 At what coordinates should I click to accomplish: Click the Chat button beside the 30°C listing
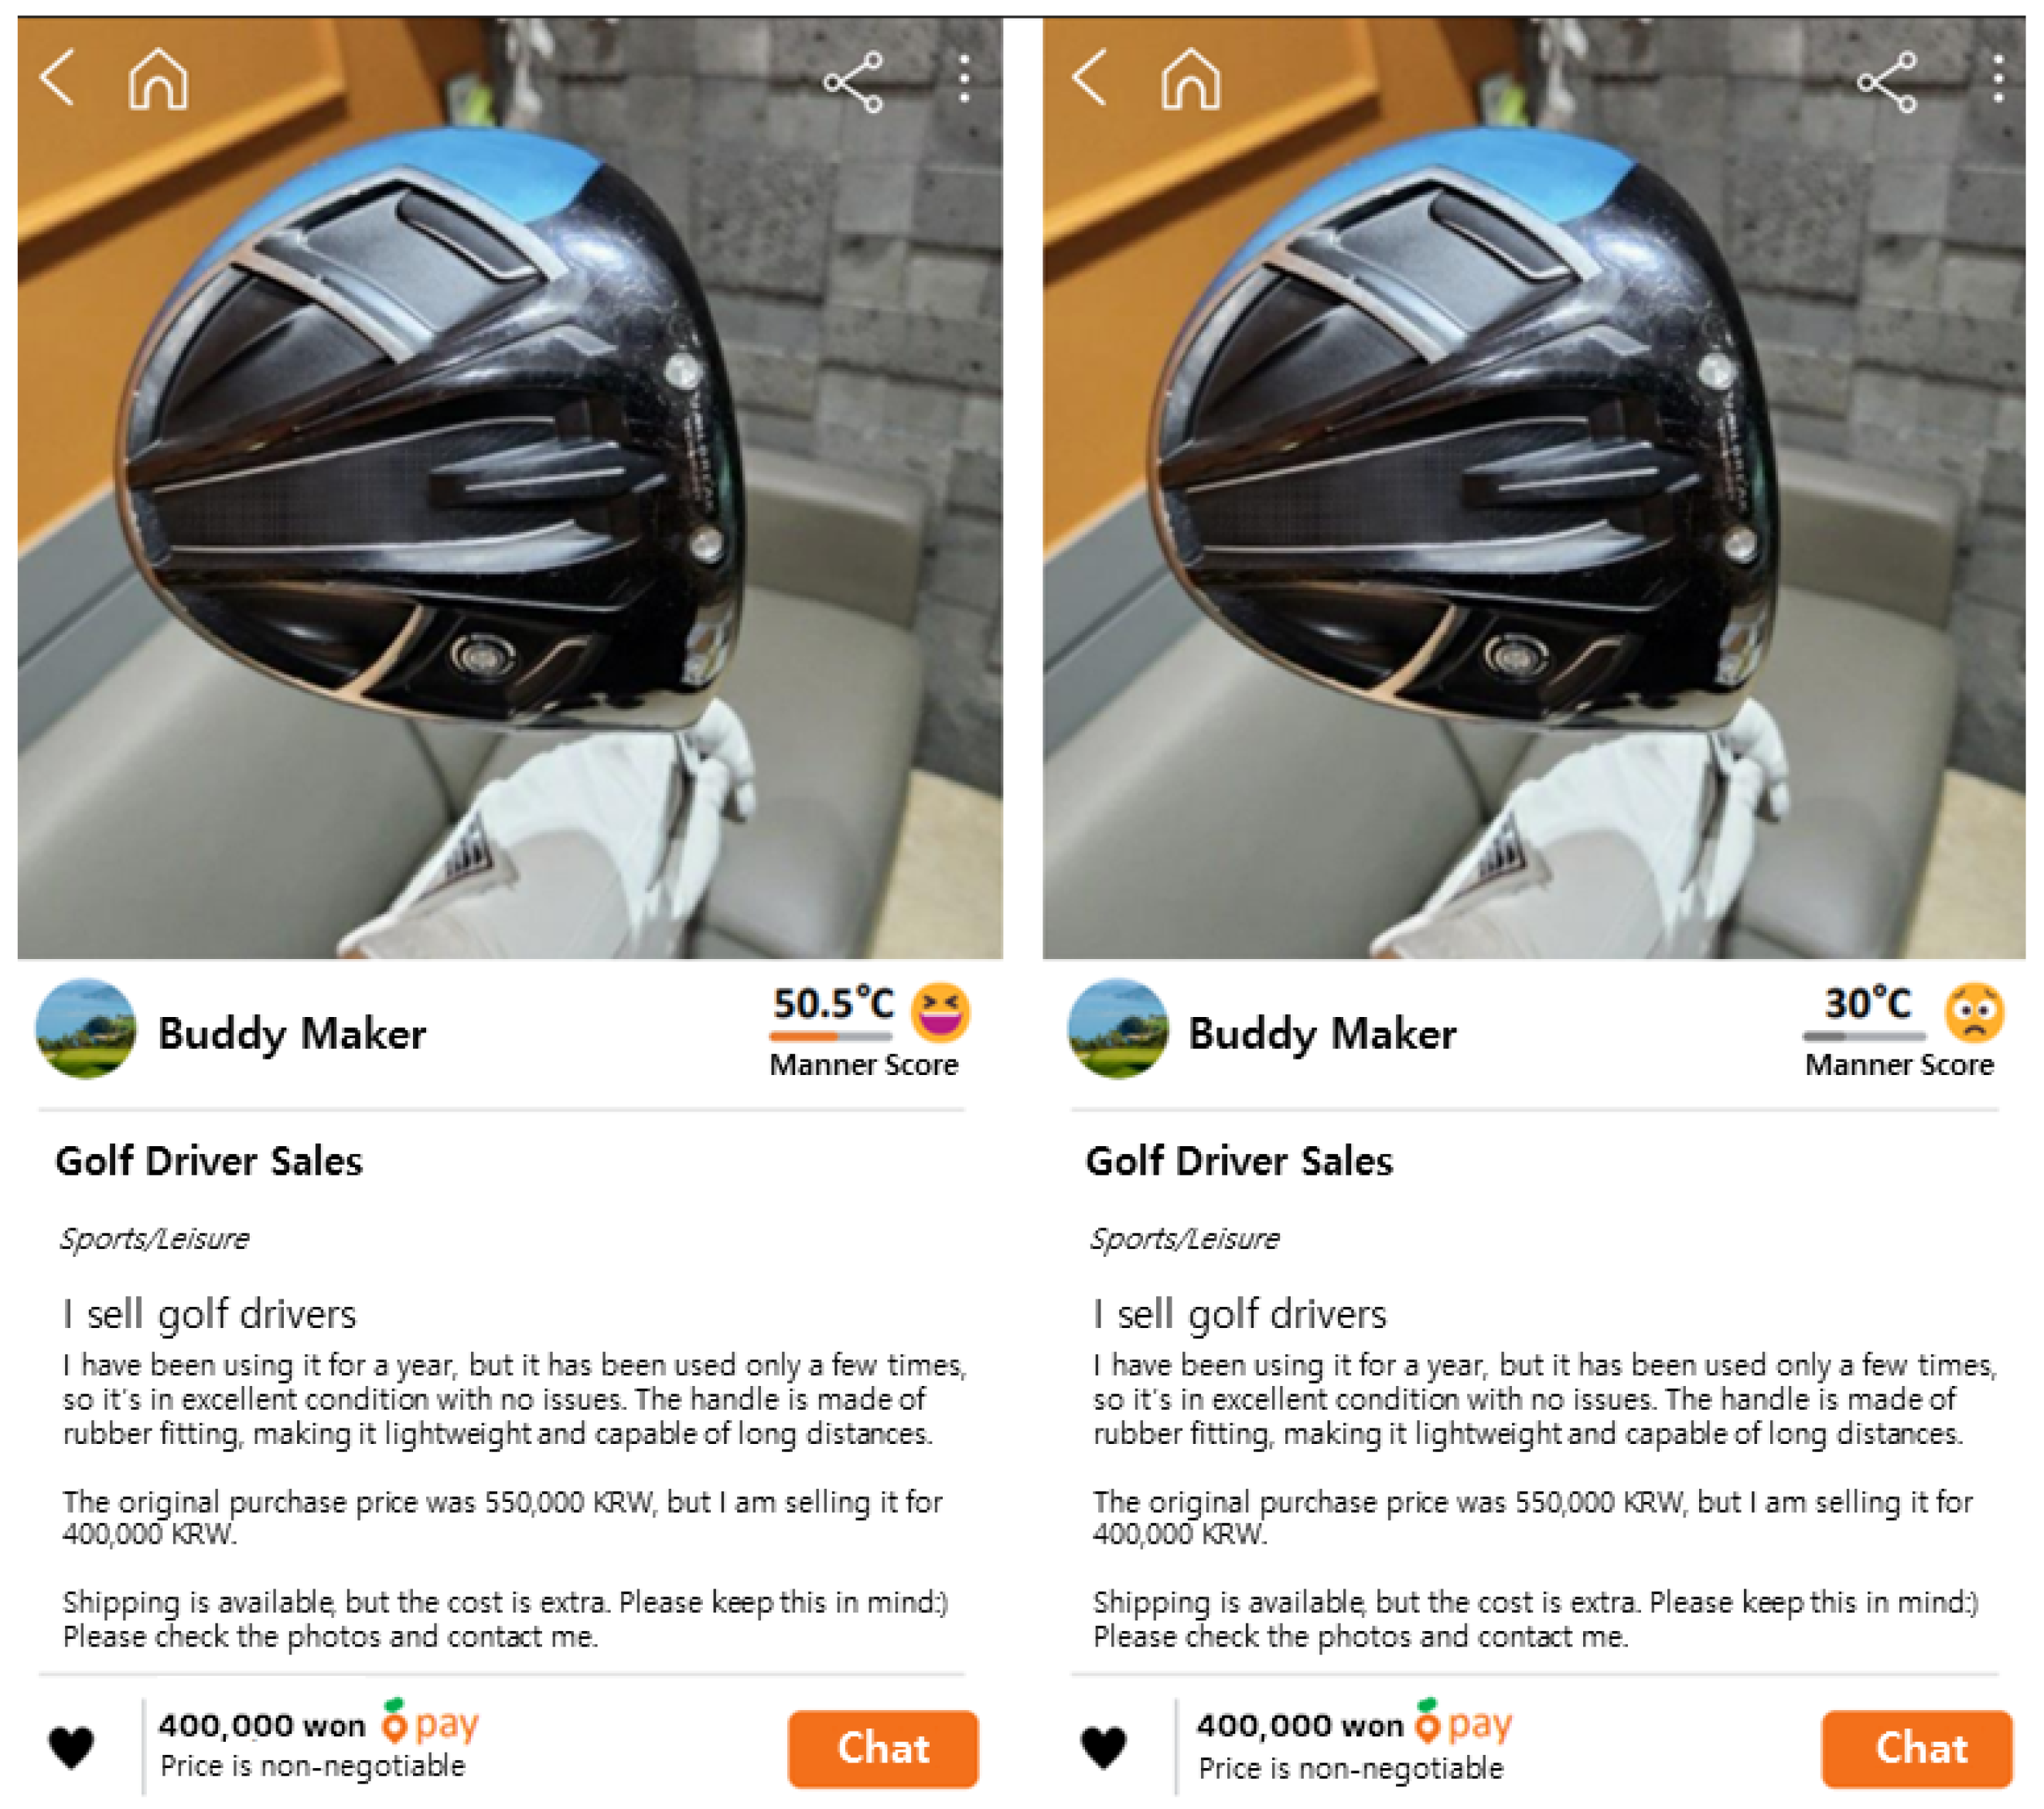click(x=1916, y=1748)
